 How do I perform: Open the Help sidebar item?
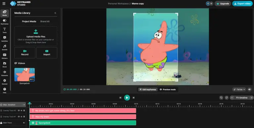tap(5, 90)
